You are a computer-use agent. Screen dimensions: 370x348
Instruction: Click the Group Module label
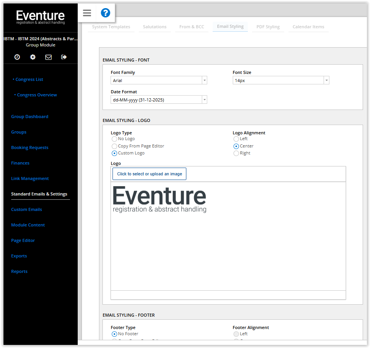(41, 45)
